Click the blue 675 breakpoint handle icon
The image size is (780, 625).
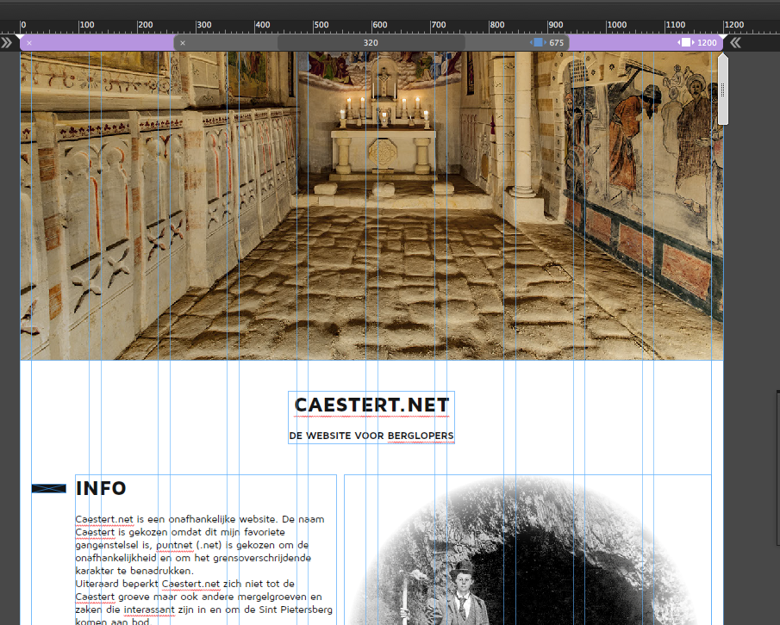point(538,42)
